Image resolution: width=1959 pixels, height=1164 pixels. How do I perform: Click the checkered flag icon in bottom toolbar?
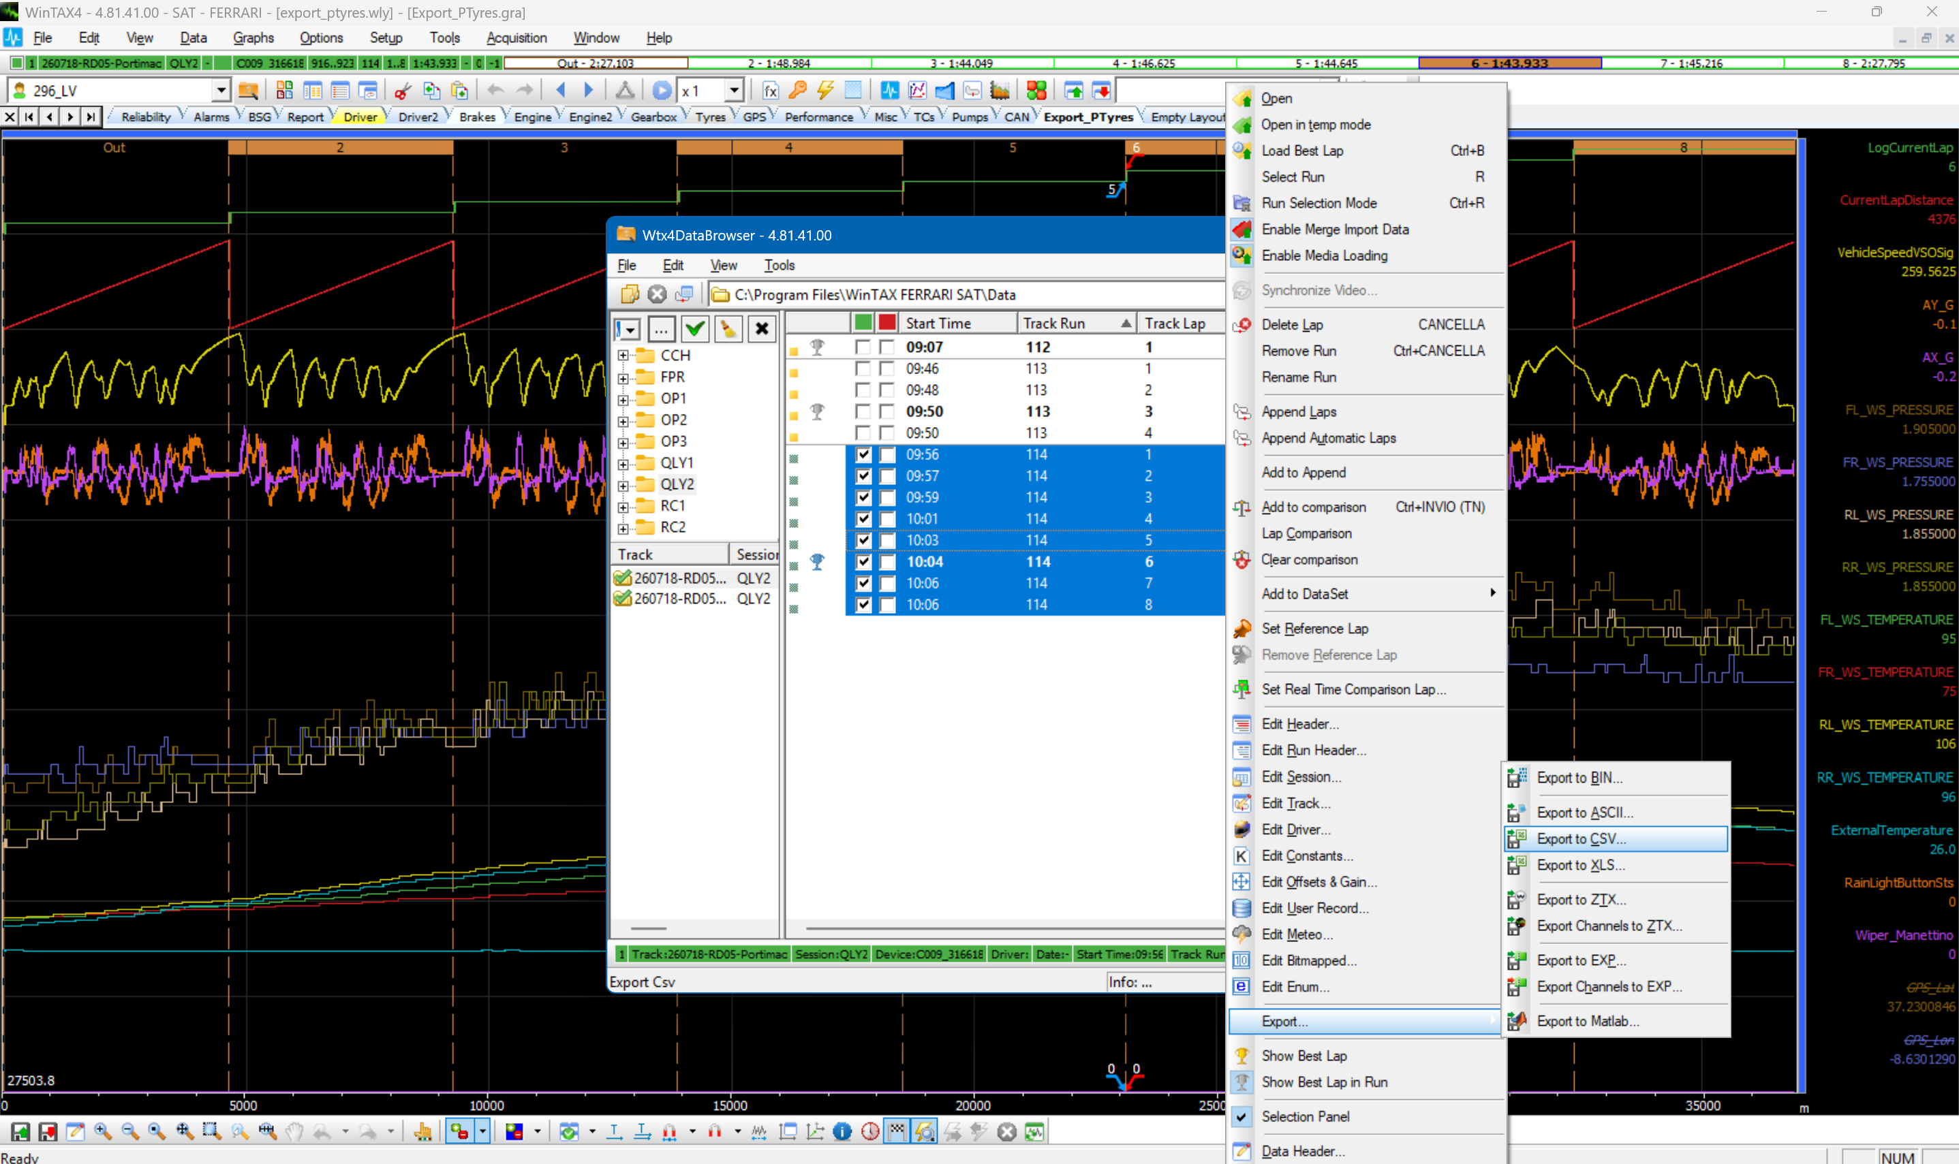pos(897,1131)
